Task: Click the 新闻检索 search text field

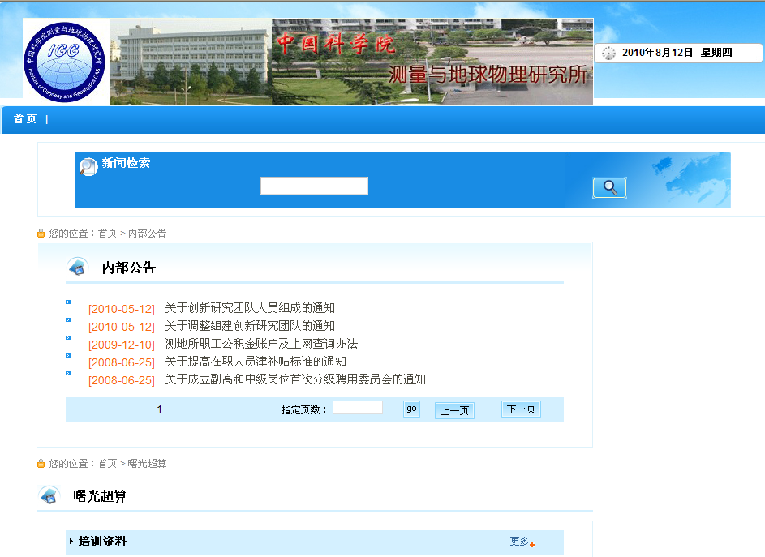Action: coord(314,186)
